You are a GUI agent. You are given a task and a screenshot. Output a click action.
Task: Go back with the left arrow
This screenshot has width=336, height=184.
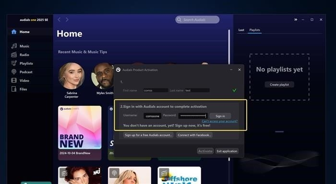pos(59,20)
